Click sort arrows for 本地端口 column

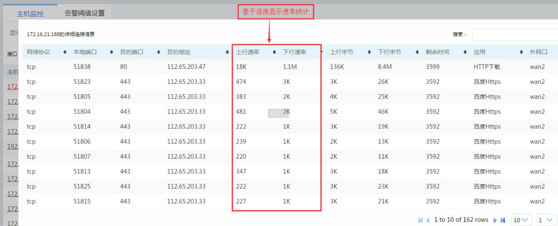pos(111,52)
